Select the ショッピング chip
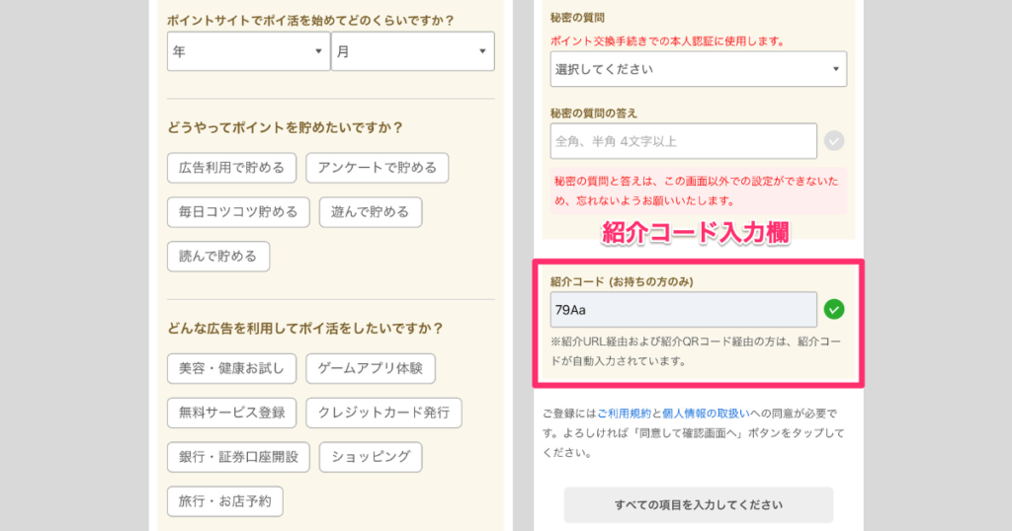1012x531 pixels. pos(371,457)
